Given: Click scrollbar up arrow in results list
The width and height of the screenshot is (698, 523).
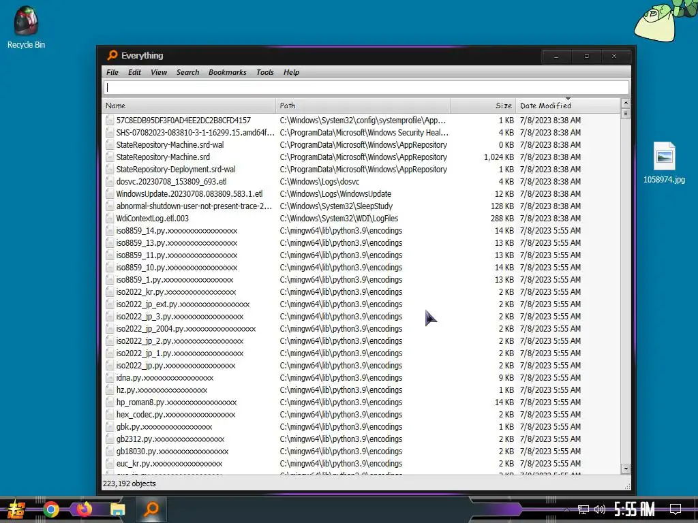Looking at the screenshot, I should click(x=626, y=103).
